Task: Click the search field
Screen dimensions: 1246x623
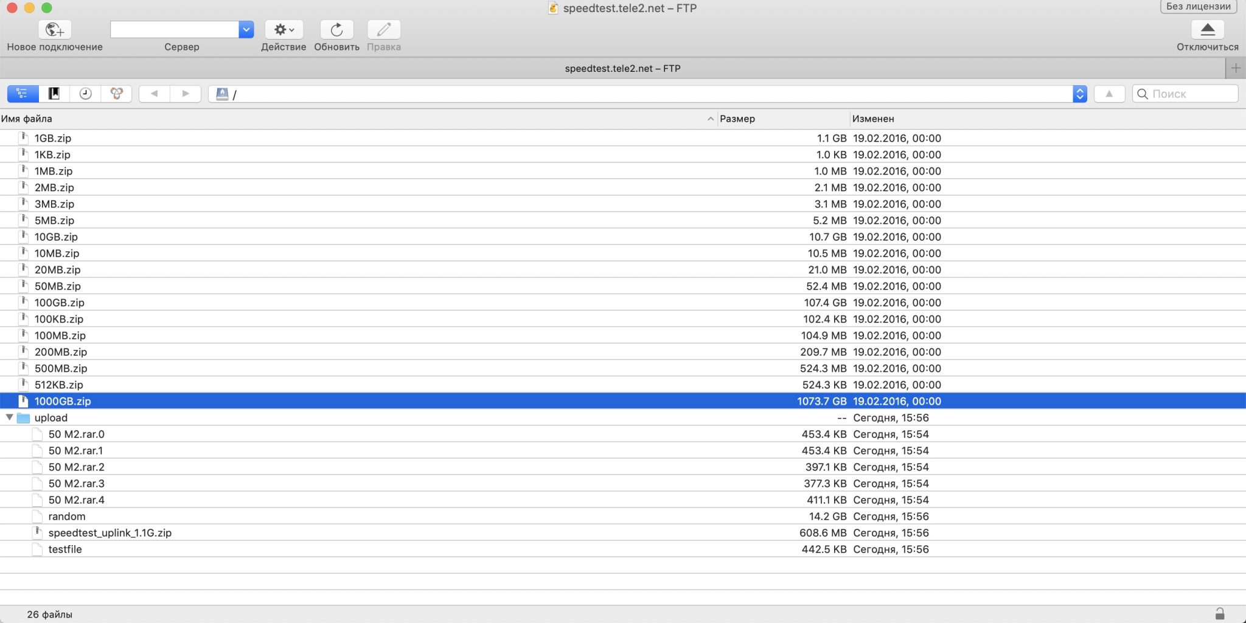Action: [1185, 94]
